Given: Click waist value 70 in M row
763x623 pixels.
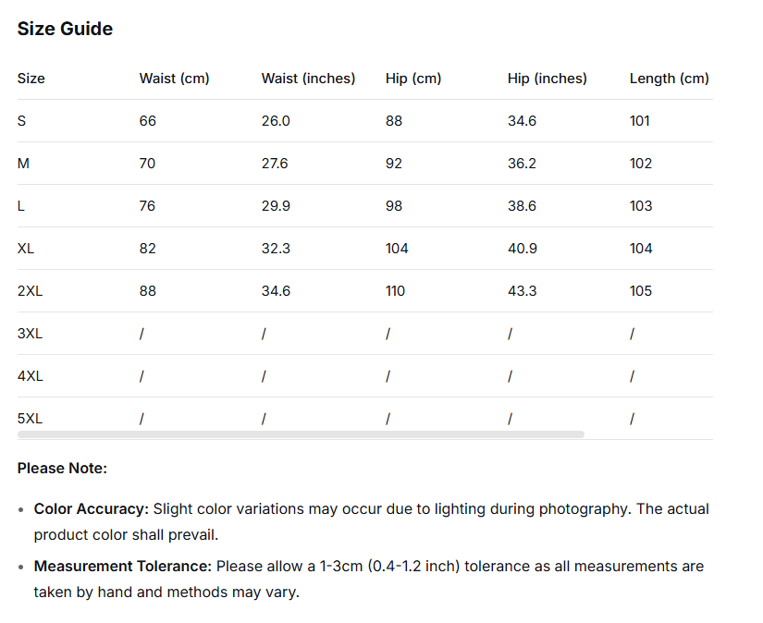Looking at the screenshot, I should coord(147,164).
